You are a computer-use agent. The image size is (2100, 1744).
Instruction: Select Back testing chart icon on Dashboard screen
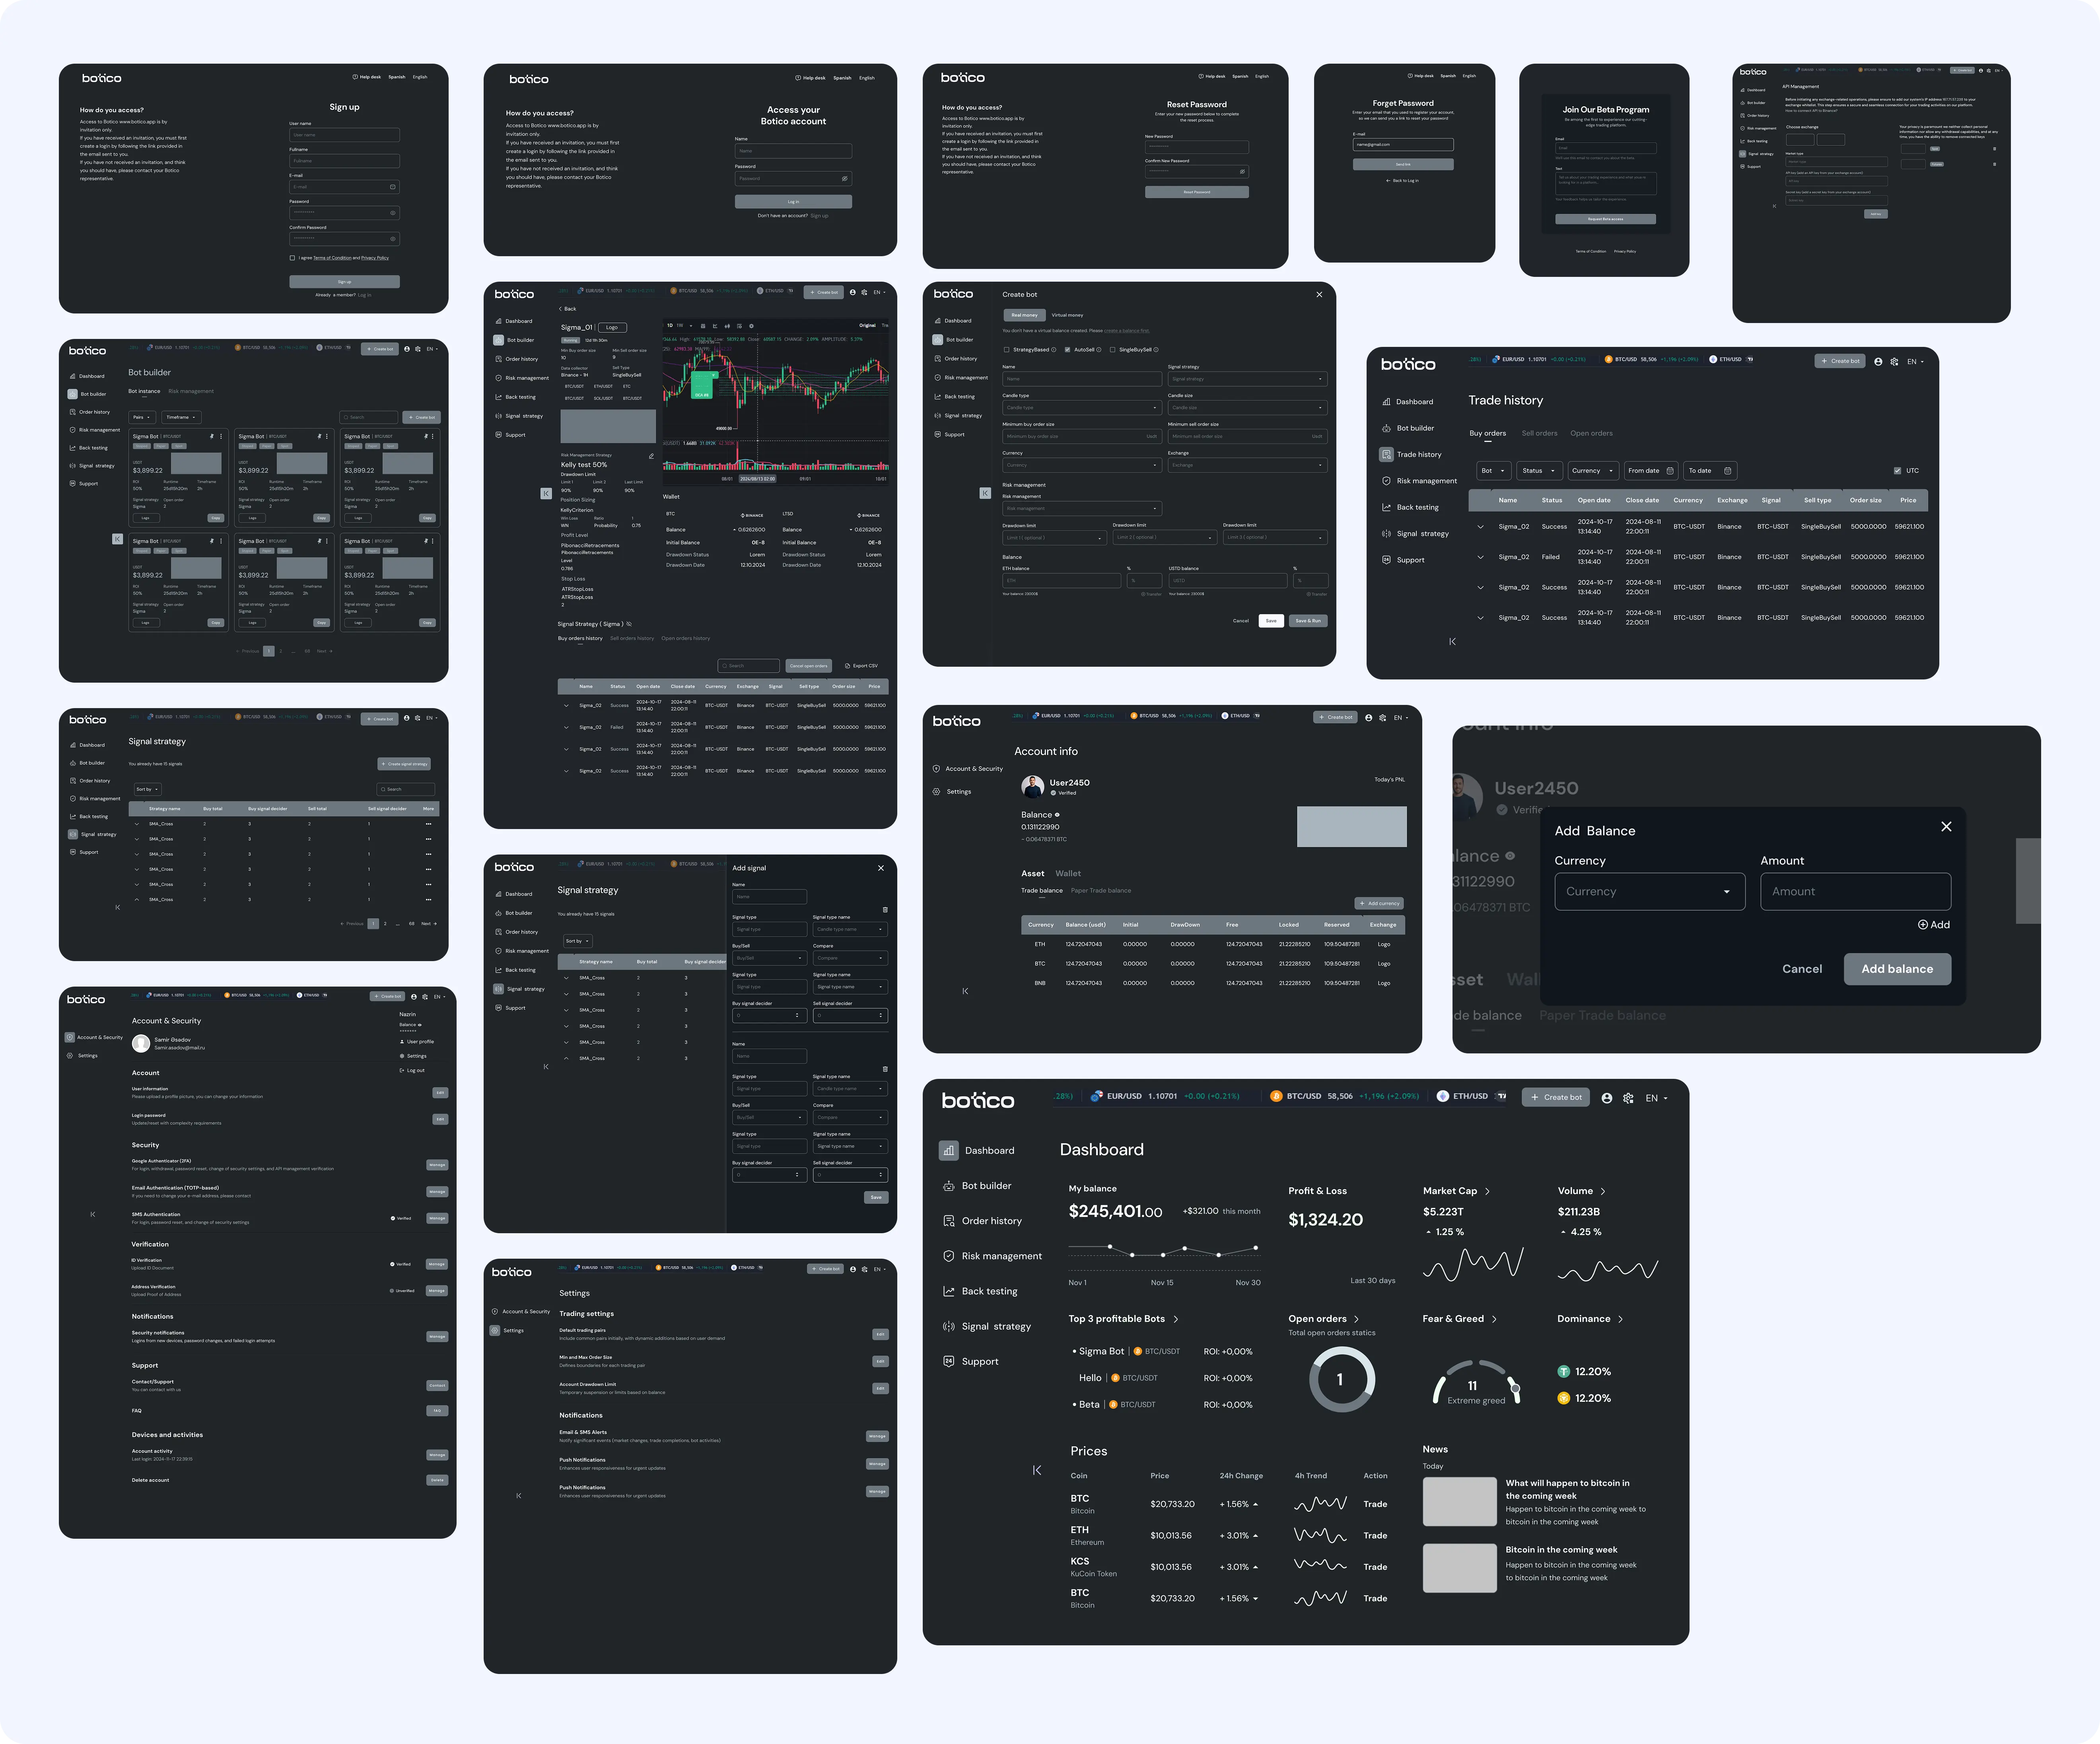click(x=948, y=1291)
